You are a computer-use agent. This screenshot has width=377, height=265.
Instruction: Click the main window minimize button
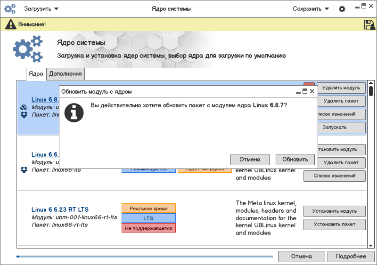coord(357,8)
